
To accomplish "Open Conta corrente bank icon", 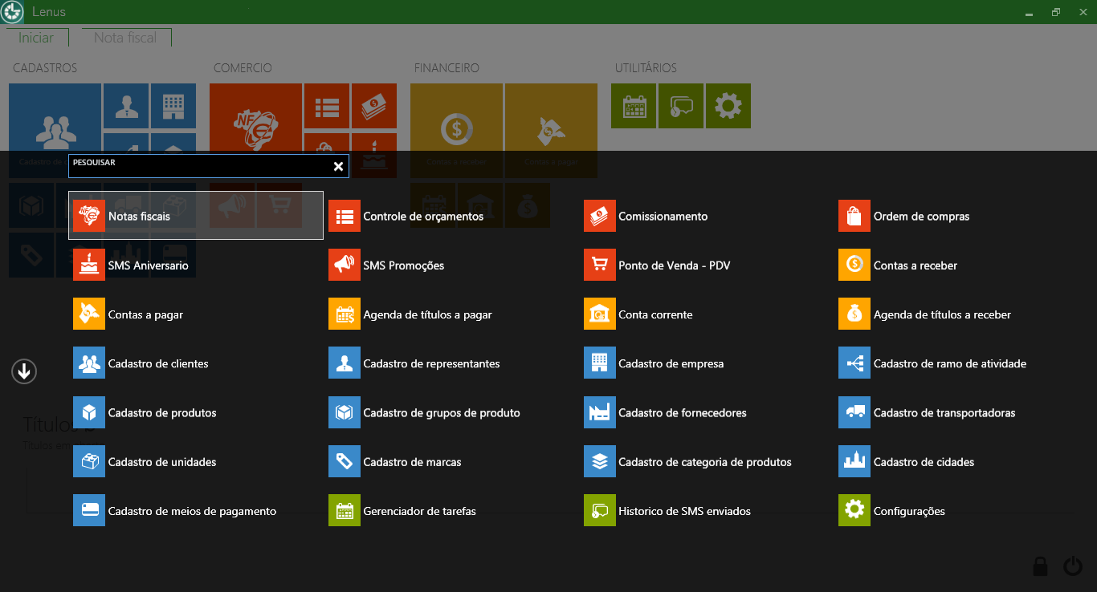I will 600,314.
